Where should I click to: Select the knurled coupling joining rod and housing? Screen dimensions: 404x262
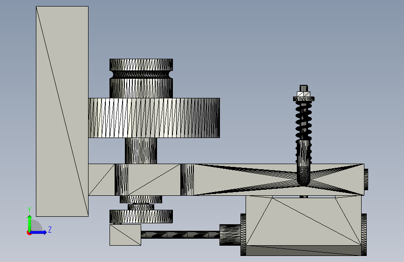pyautogui.click(x=230, y=234)
